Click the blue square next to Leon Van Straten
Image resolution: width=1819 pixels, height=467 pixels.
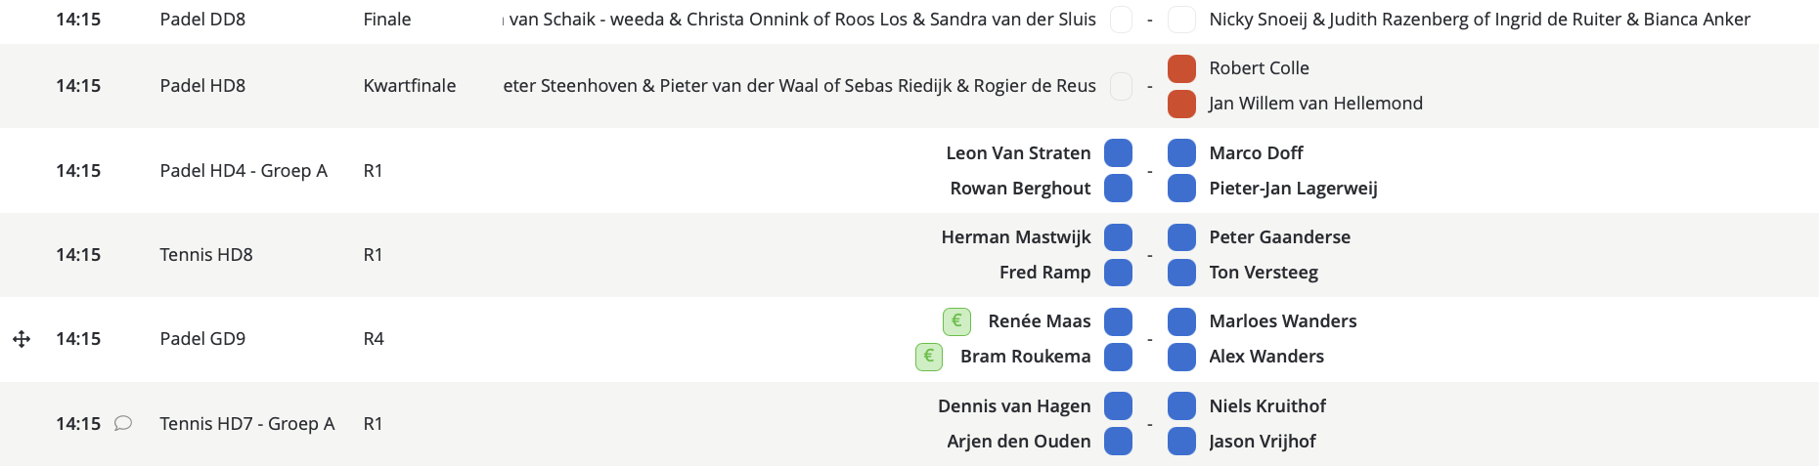pos(1118,153)
